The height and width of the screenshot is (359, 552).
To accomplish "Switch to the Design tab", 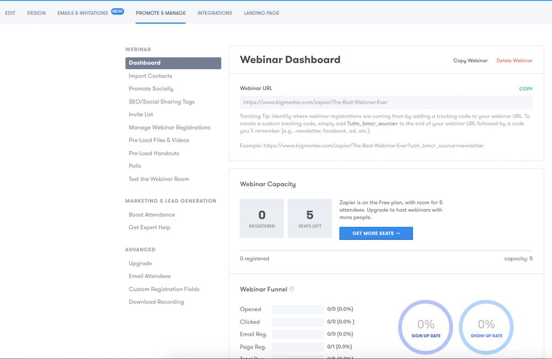I will (x=36, y=13).
